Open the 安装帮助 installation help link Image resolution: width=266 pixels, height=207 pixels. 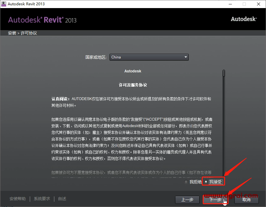tap(18, 199)
